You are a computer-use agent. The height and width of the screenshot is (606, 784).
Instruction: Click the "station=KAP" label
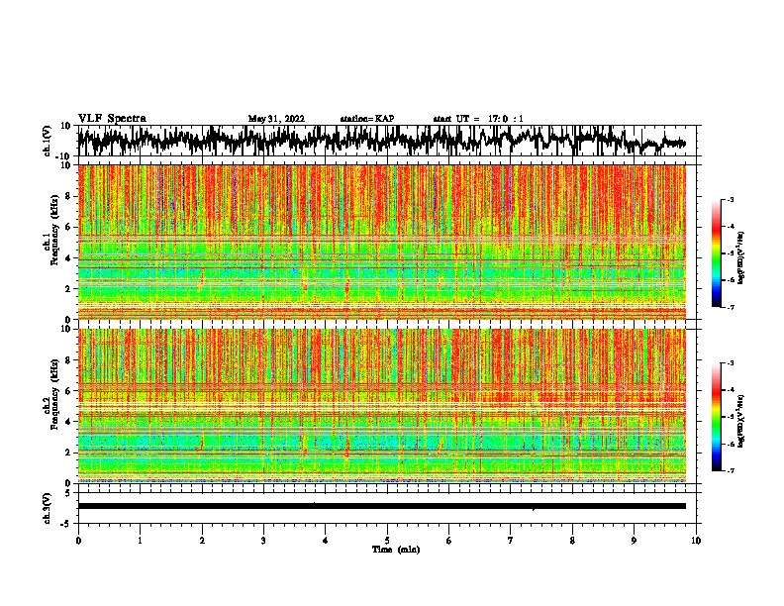367,119
